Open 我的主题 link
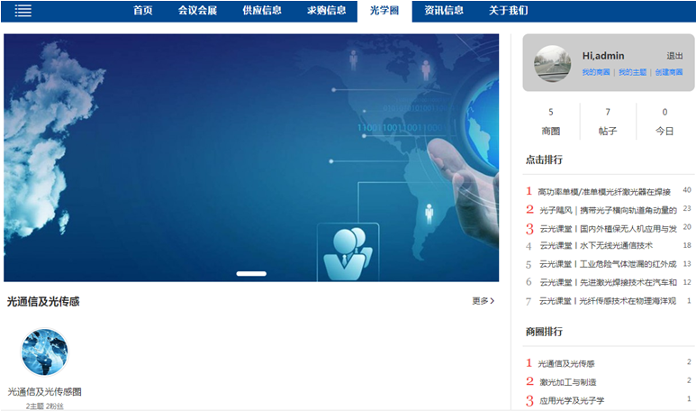Screen dimensions: 696x411 click(x=631, y=72)
